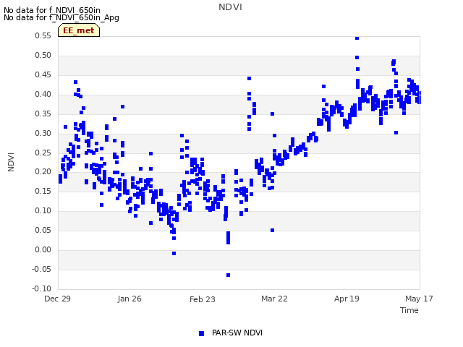
Task: Click the 0.00 y-axis tick label
Action: click(x=43, y=249)
